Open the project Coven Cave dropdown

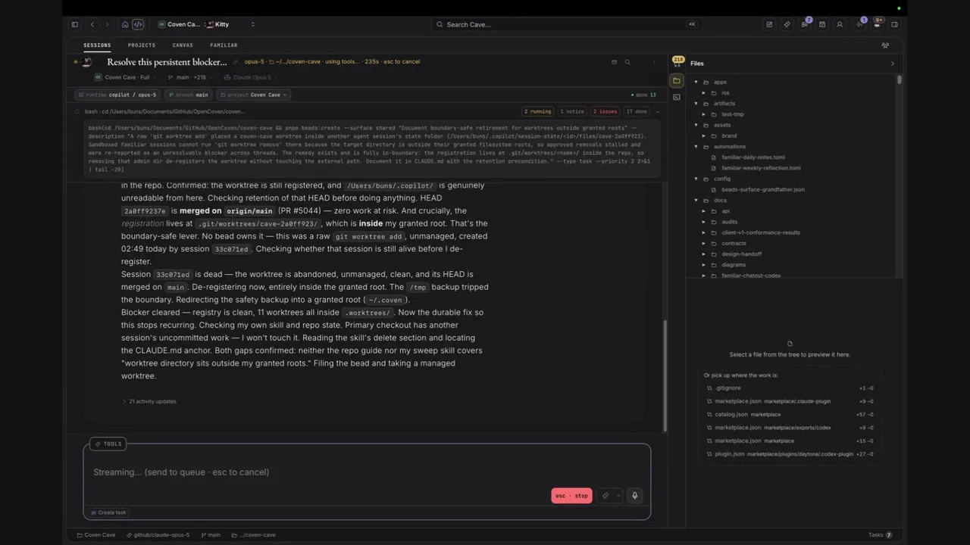(253, 95)
